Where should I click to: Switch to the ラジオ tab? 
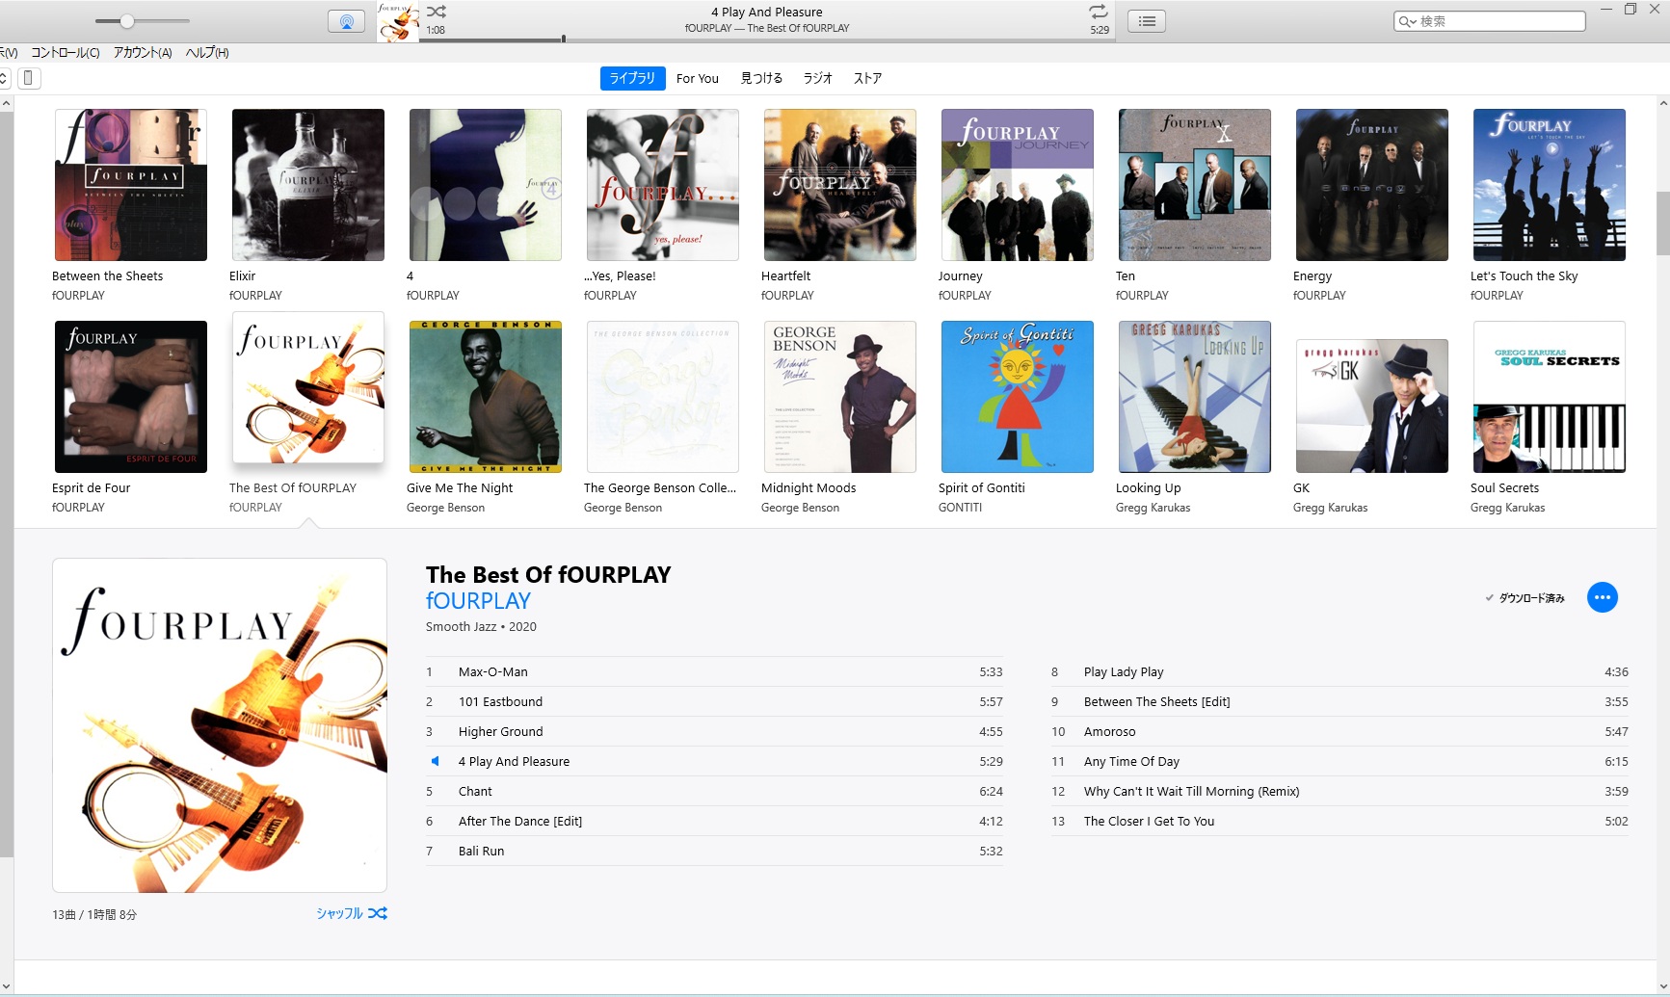pos(818,79)
